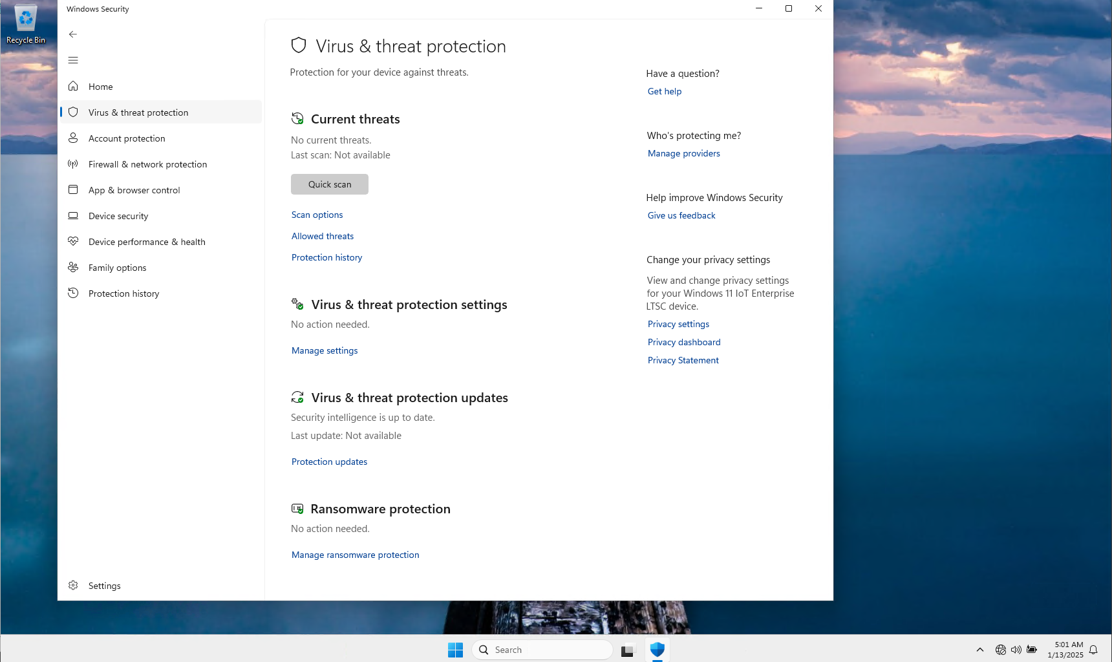Select Device performance & health
Image resolution: width=1112 pixels, height=662 pixels.
[x=161, y=241]
